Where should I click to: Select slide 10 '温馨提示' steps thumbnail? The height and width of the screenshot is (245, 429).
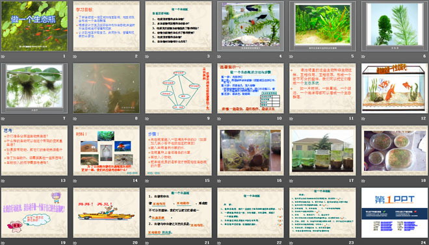[x=251, y=88]
